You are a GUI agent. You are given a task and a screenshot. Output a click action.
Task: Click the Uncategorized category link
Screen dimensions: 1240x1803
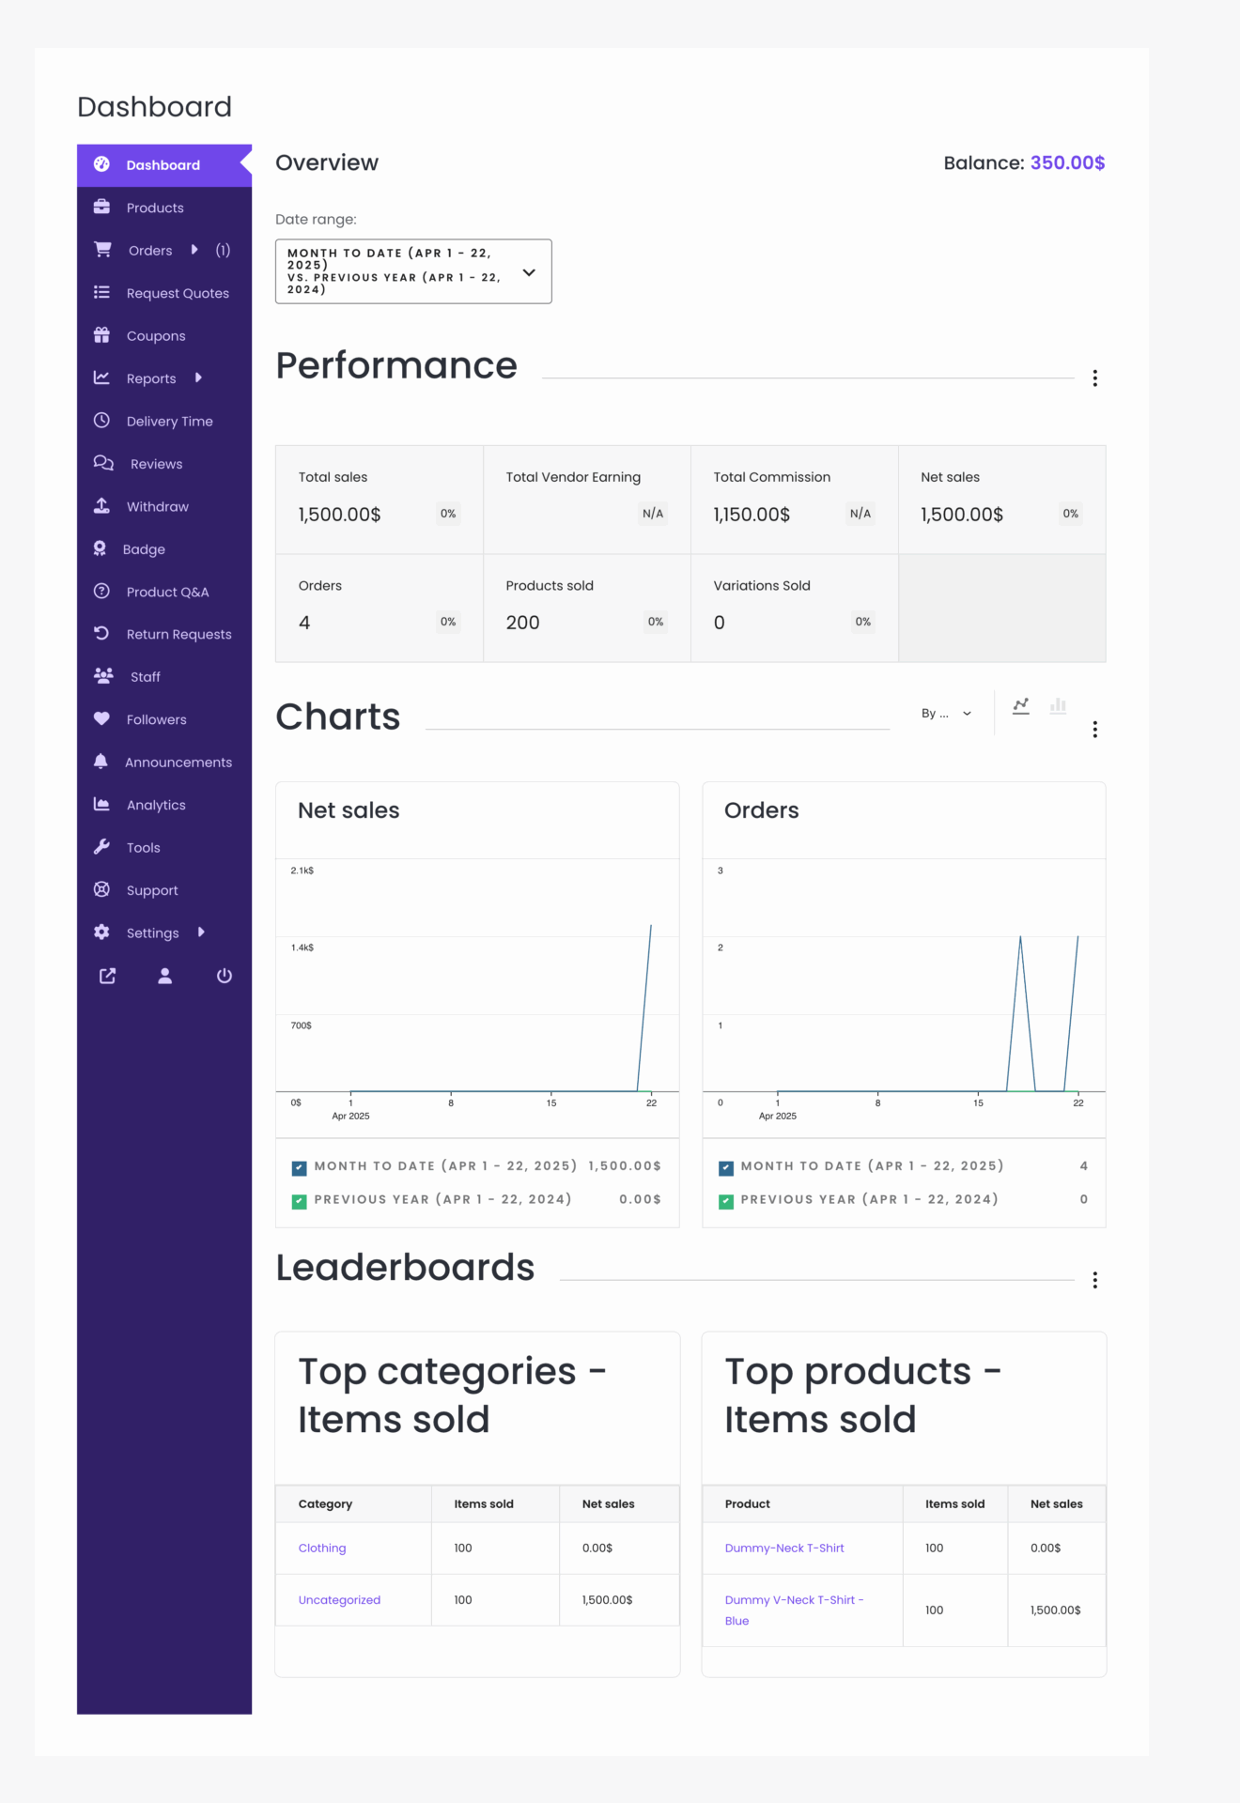[339, 1599]
